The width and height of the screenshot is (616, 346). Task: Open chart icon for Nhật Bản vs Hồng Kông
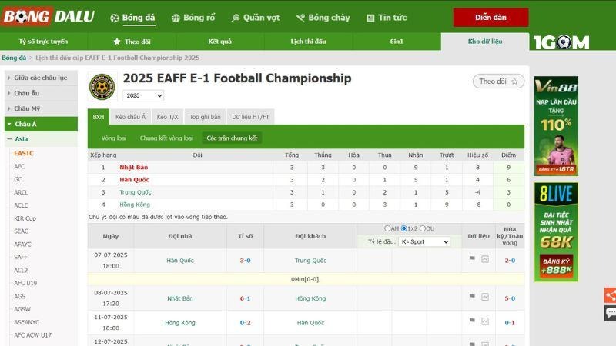(485, 298)
